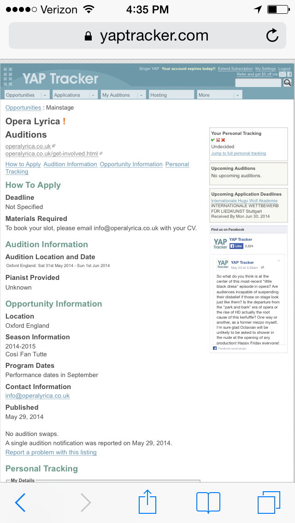
Task: Click Extend Subscription link
Action: 235,69
